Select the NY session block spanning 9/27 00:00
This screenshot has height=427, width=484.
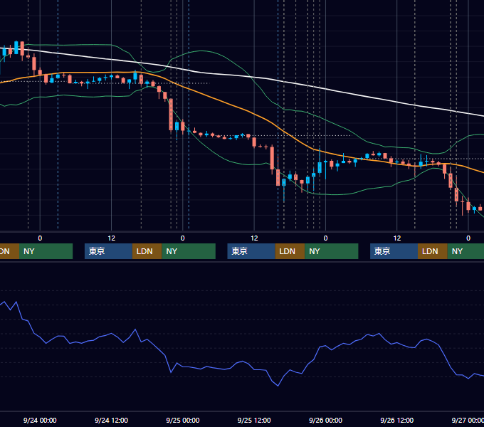(465, 251)
